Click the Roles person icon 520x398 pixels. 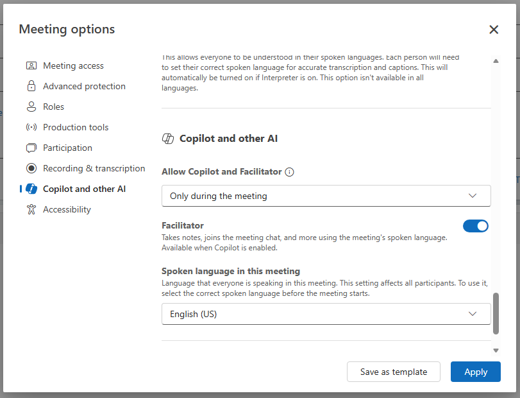(x=31, y=107)
